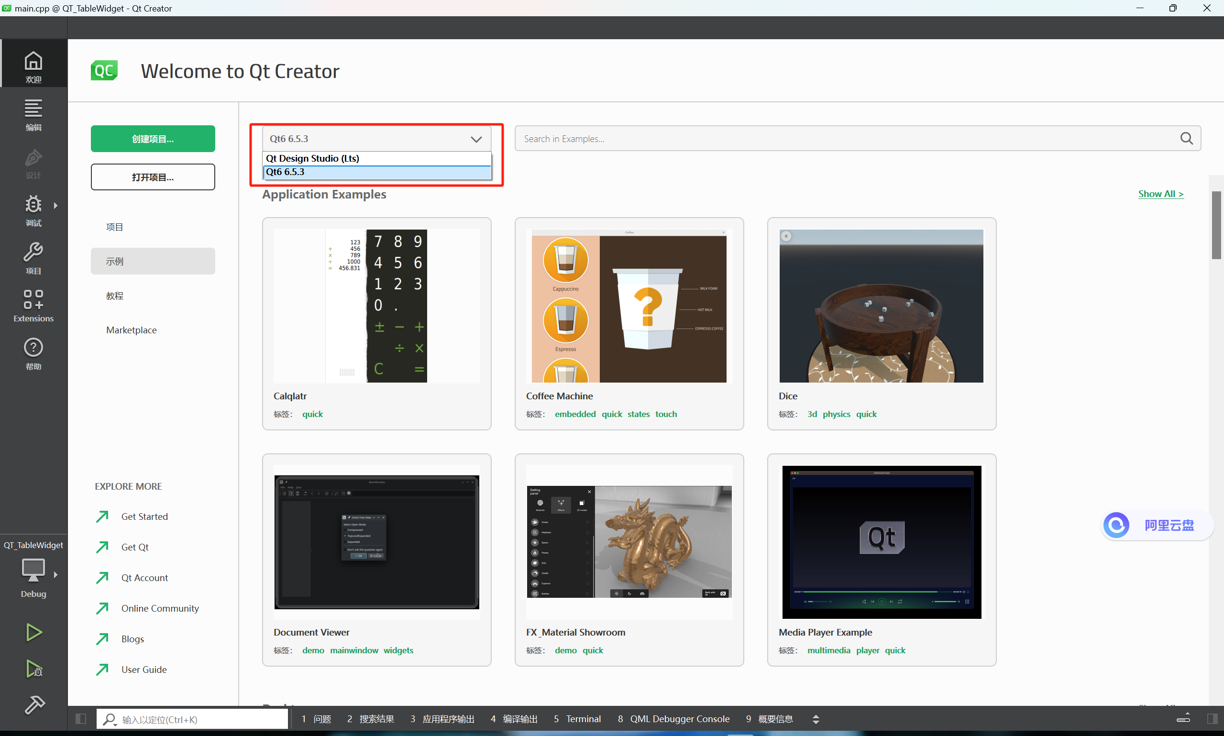Expand the Qt version selector dropdown
Viewport: 1224px width, 736px height.
(377, 138)
